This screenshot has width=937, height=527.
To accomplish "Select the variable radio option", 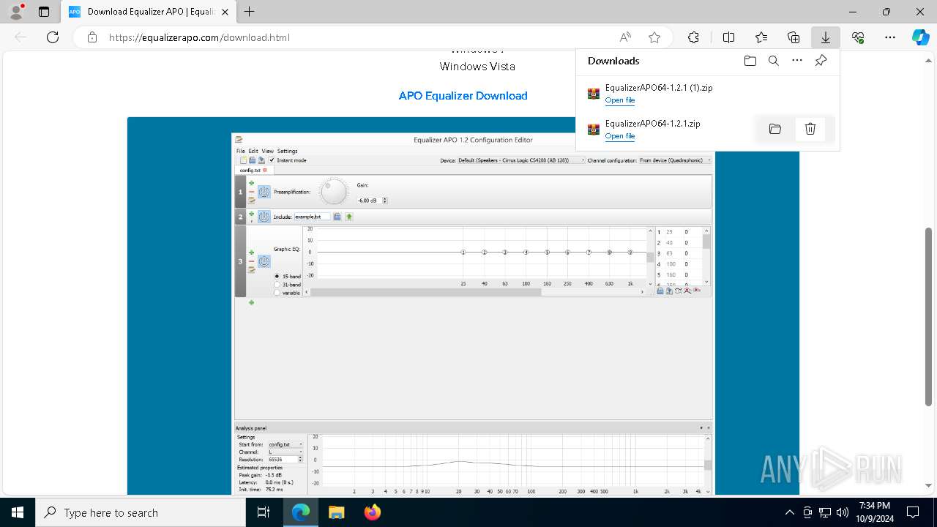I will pyautogui.click(x=277, y=292).
